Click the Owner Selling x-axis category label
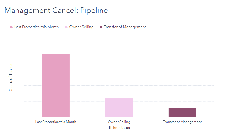Screen dimensions: 234x138 (x=119, y=122)
